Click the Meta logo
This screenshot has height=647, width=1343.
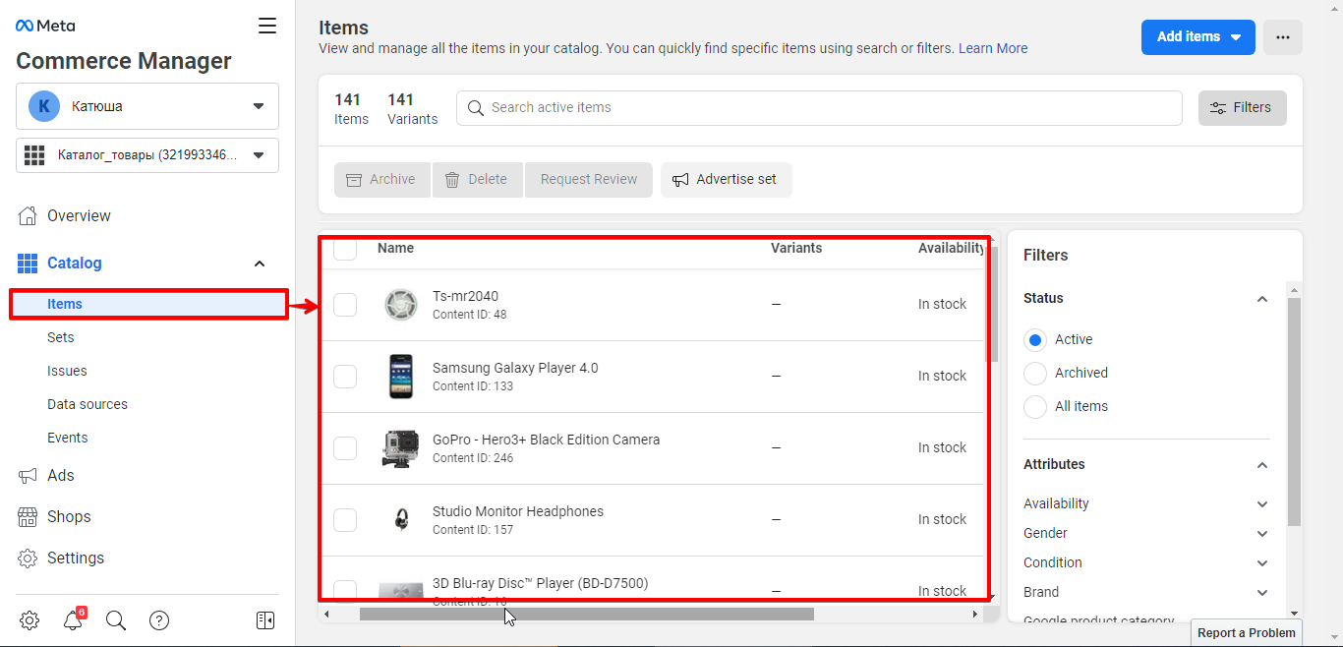tap(45, 26)
